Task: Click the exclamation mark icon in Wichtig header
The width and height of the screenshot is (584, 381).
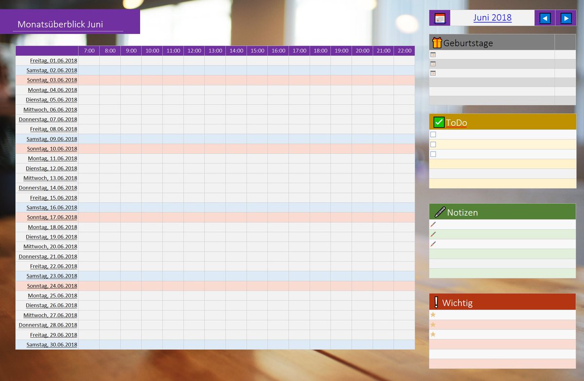Action: (x=436, y=302)
